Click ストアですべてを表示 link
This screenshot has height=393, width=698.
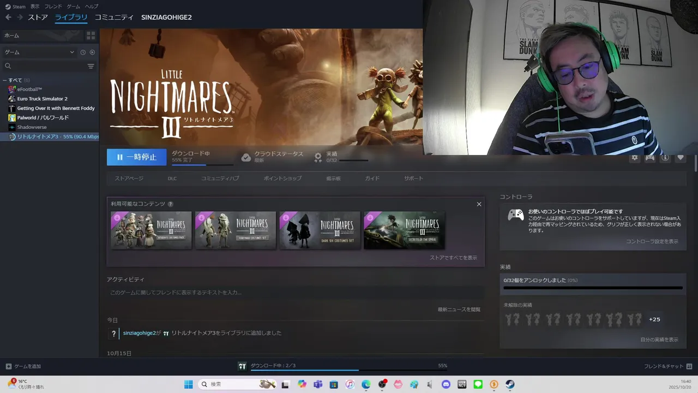pos(453,258)
